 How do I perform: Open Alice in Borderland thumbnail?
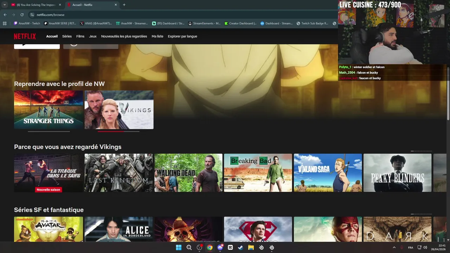click(118, 229)
